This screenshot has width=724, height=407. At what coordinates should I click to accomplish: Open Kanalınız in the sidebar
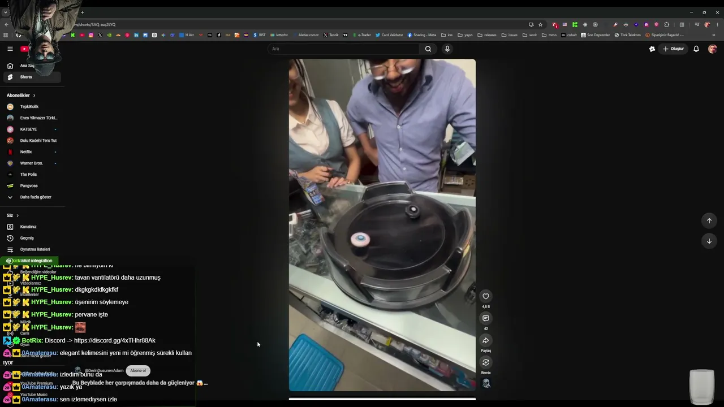(x=32, y=227)
